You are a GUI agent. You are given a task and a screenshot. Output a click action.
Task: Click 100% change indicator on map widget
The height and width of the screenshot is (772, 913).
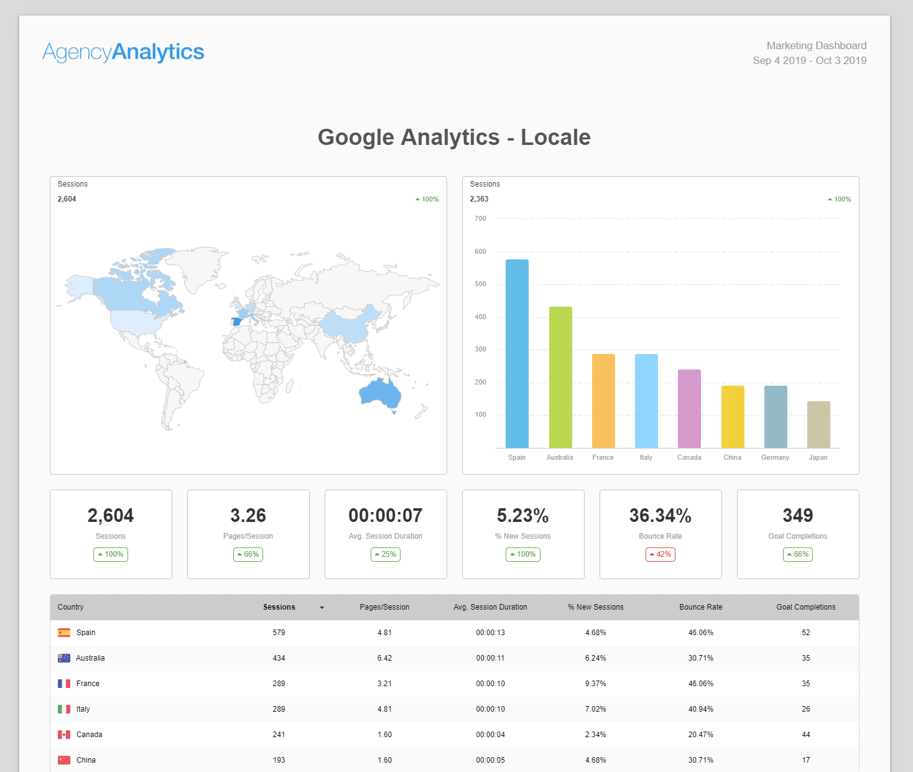click(x=427, y=200)
